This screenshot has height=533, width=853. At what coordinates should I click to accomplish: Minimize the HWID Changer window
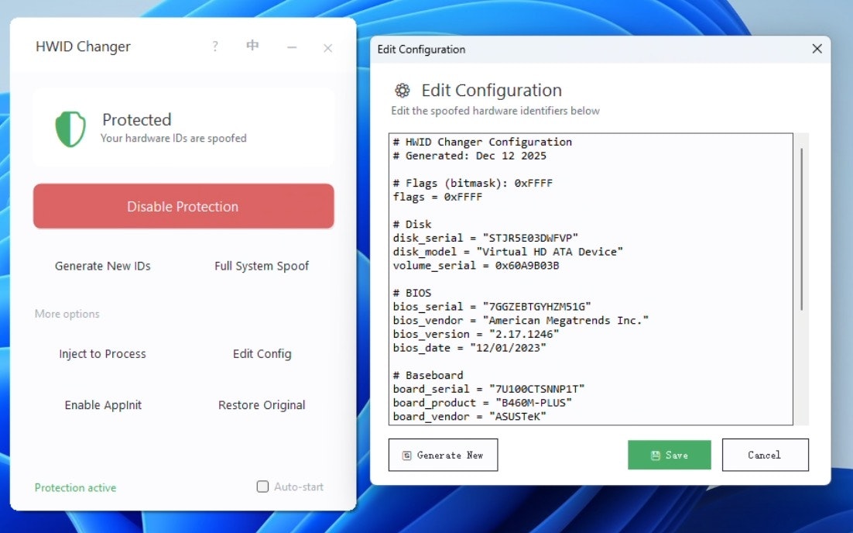coord(292,47)
